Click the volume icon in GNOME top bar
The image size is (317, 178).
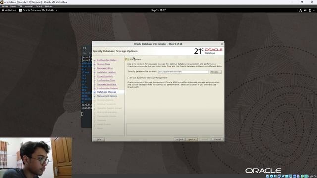click(305, 10)
